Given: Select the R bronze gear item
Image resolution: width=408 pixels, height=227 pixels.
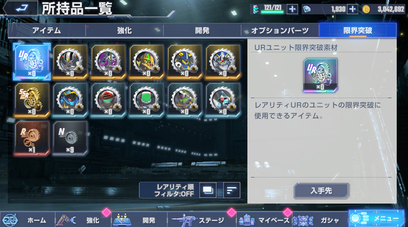Looking at the screenshot, I should [x=32, y=138].
